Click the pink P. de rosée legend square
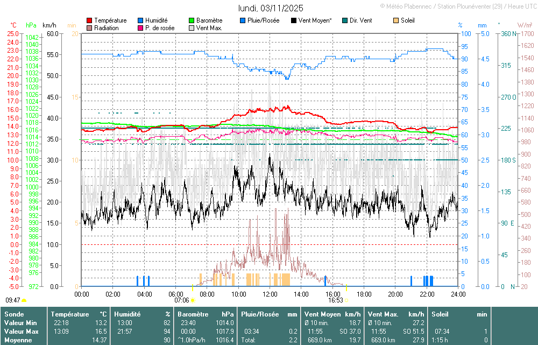The image size is (538, 345). tap(141, 28)
